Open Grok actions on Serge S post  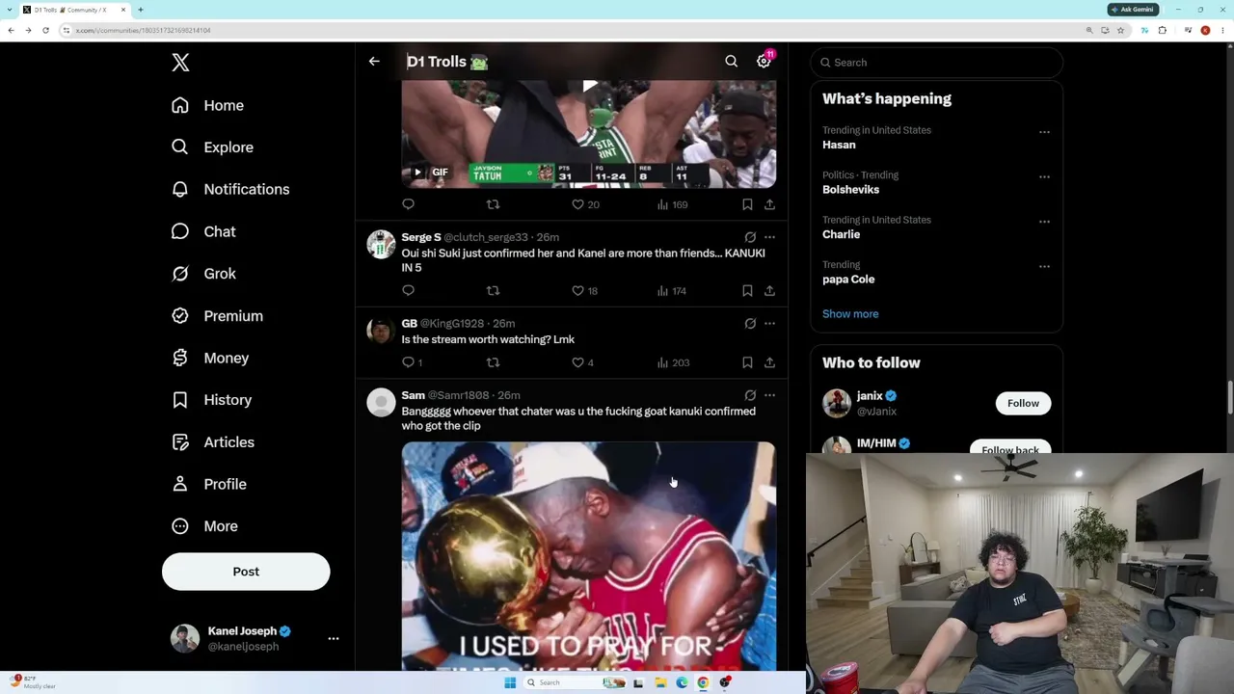(x=750, y=237)
